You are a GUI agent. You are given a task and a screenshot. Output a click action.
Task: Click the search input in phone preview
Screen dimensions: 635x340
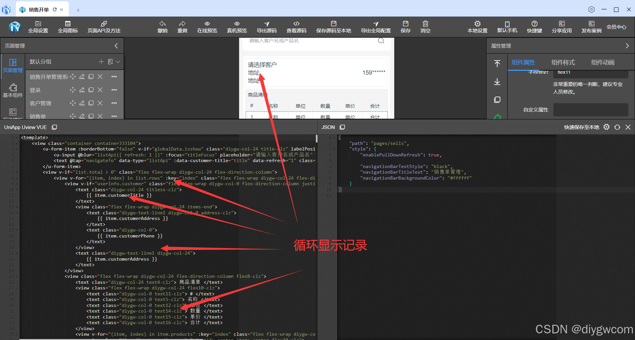[x=311, y=41]
